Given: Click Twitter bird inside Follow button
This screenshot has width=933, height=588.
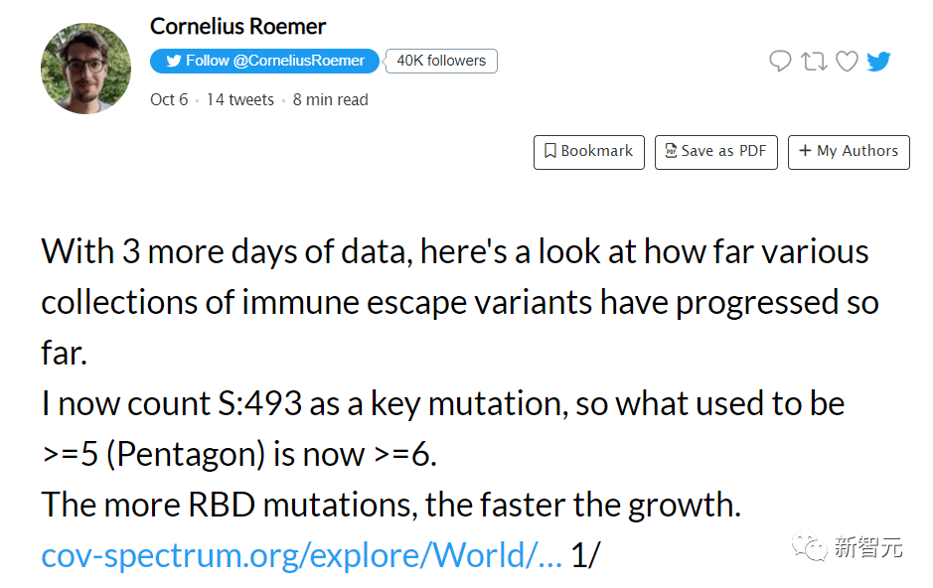Looking at the screenshot, I should pos(173,61).
